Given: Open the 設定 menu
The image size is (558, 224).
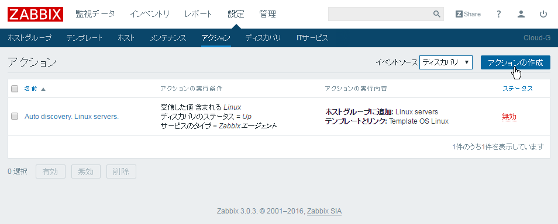Looking at the screenshot, I should pos(236,14).
